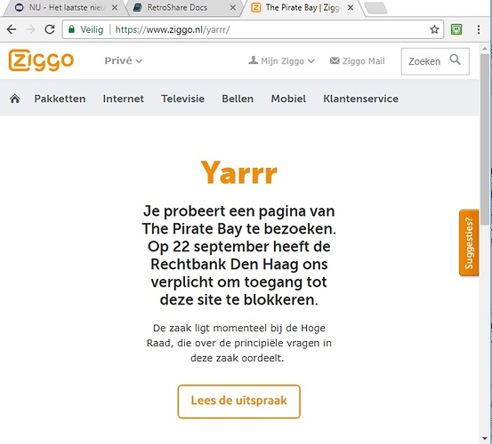The image size is (492, 444).
Task: Click the Lees de uitspraak button
Action: [238, 401]
